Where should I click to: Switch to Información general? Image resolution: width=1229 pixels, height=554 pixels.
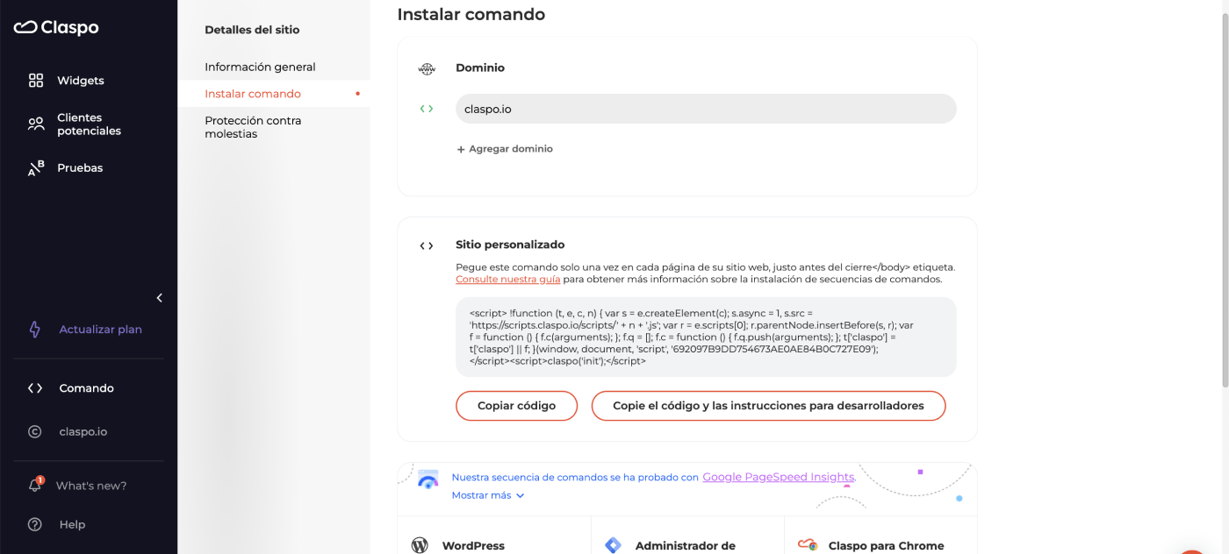(261, 66)
